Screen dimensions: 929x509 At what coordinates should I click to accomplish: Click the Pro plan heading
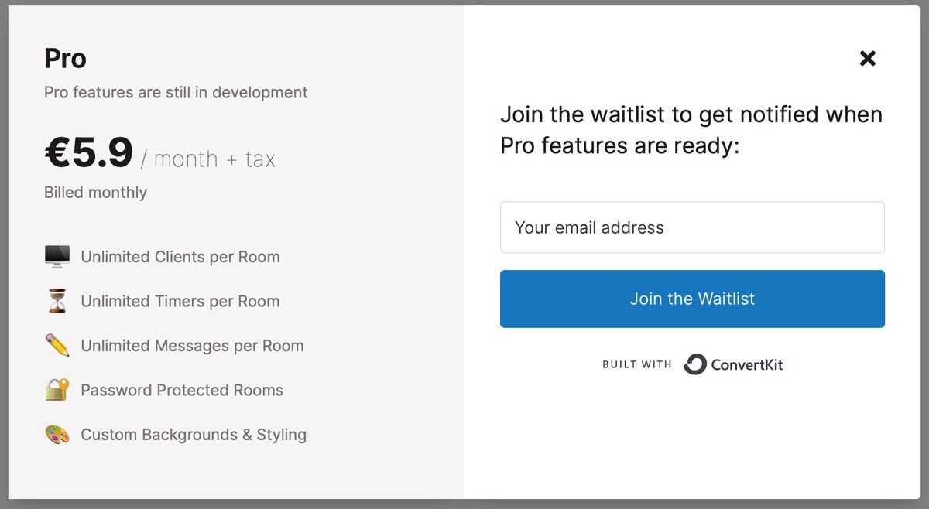coord(65,59)
